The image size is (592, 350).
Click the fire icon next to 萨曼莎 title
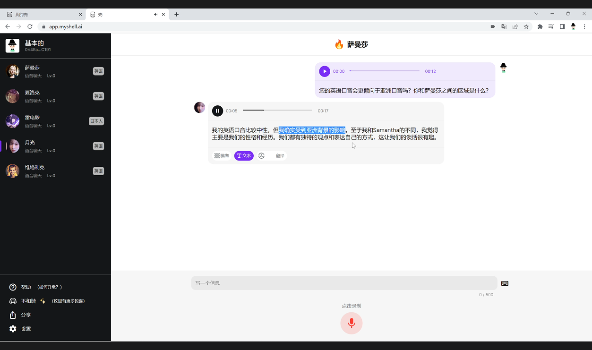pyautogui.click(x=339, y=44)
